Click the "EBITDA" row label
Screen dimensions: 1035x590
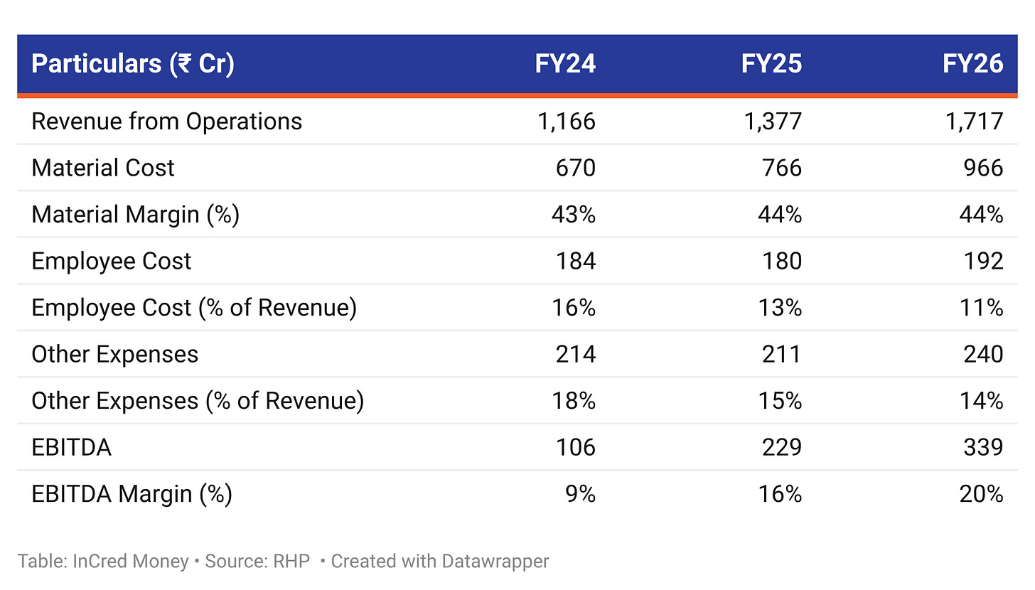[x=72, y=448]
